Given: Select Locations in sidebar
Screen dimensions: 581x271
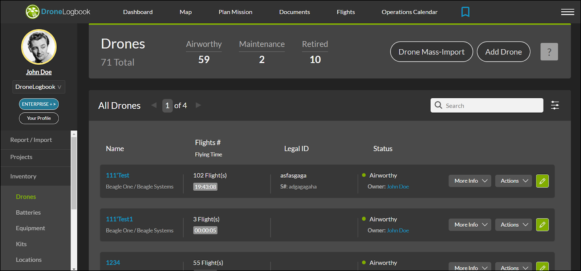Looking at the screenshot, I should tap(29, 260).
